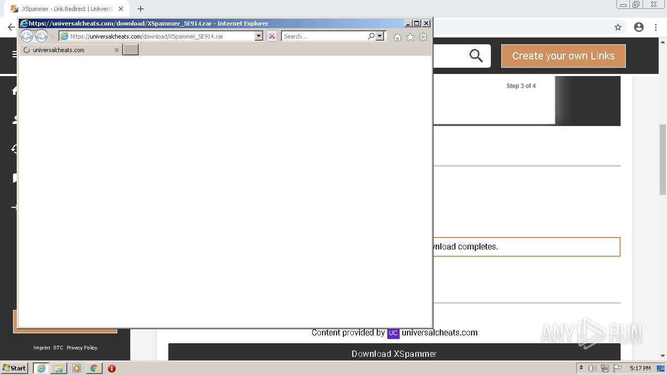Go forward in Internet Explorer
The height and width of the screenshot is (375, 667).
[x=41, y=36]
